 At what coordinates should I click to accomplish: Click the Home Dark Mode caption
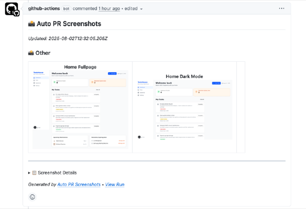pos(185,76)
